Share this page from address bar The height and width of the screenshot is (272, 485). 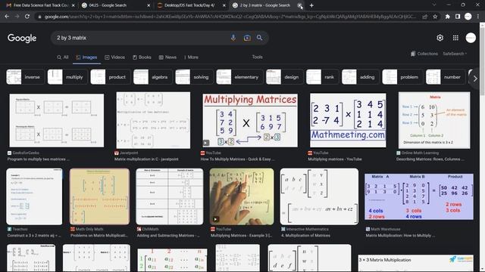point(425,17)
